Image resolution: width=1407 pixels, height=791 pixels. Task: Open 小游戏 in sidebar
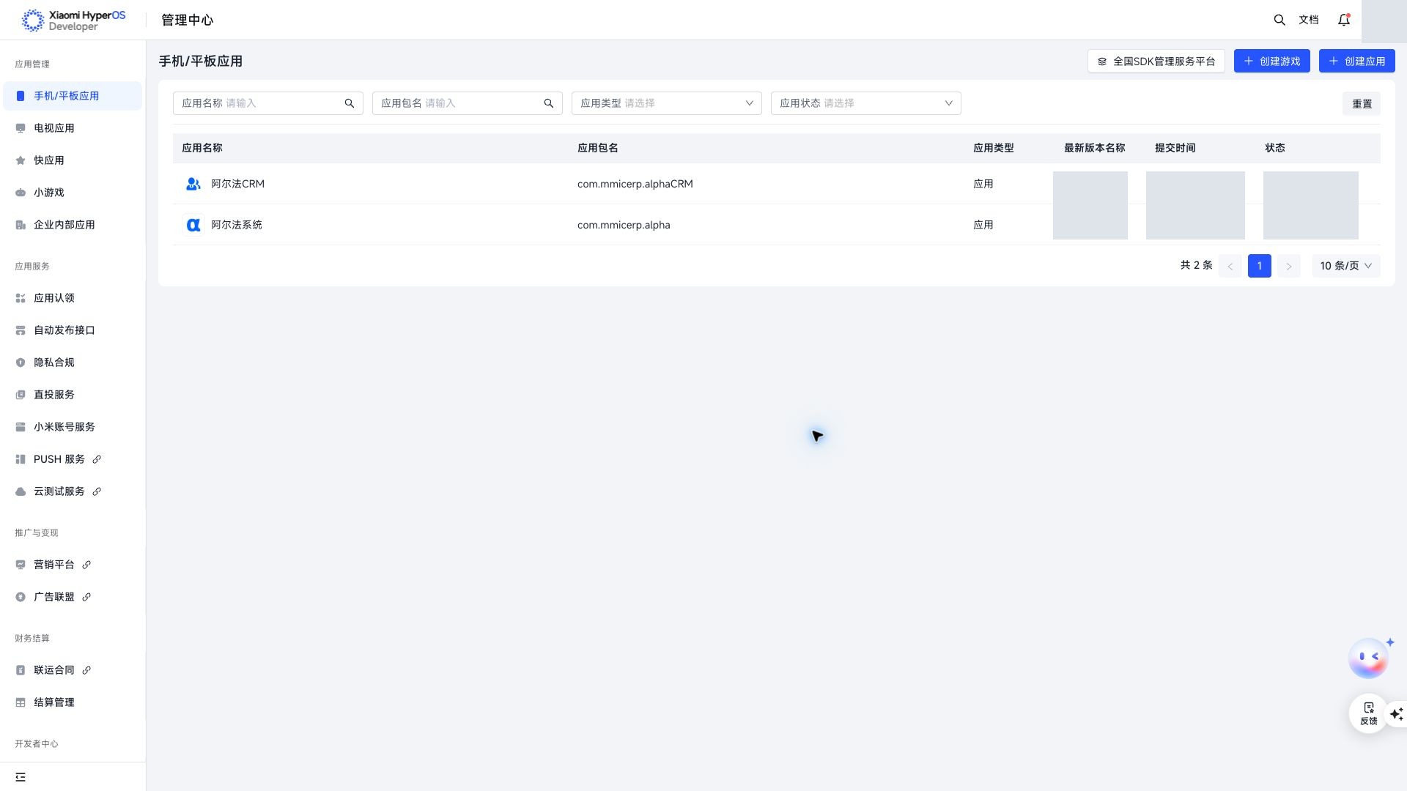[x=73, y=193]
